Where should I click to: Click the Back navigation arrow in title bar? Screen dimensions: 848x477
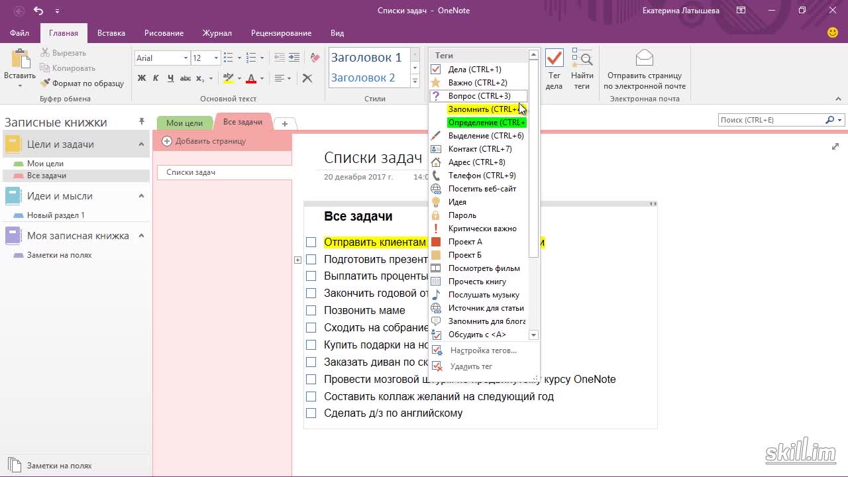(19, 11)
